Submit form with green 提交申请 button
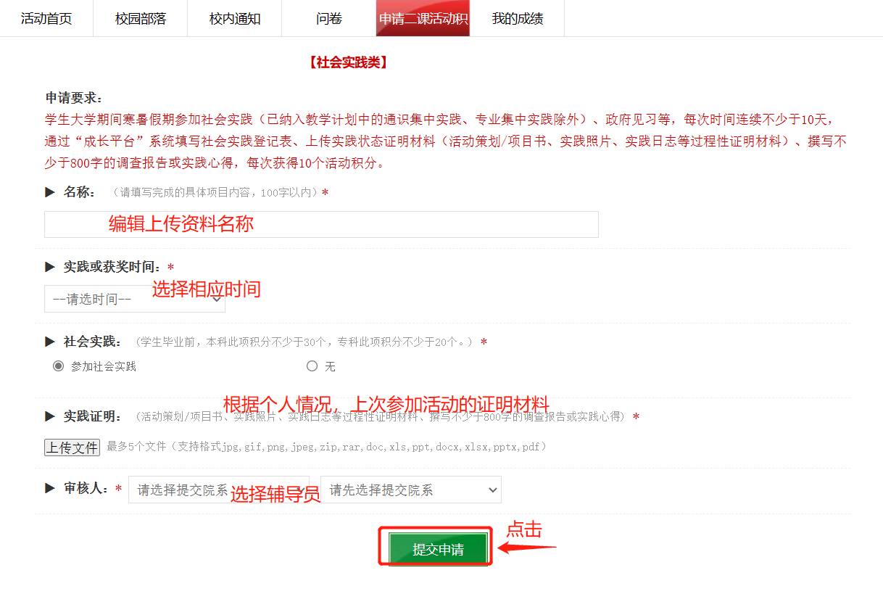The height and width of the screenshot is (594, 883). (x=438, y=549)
